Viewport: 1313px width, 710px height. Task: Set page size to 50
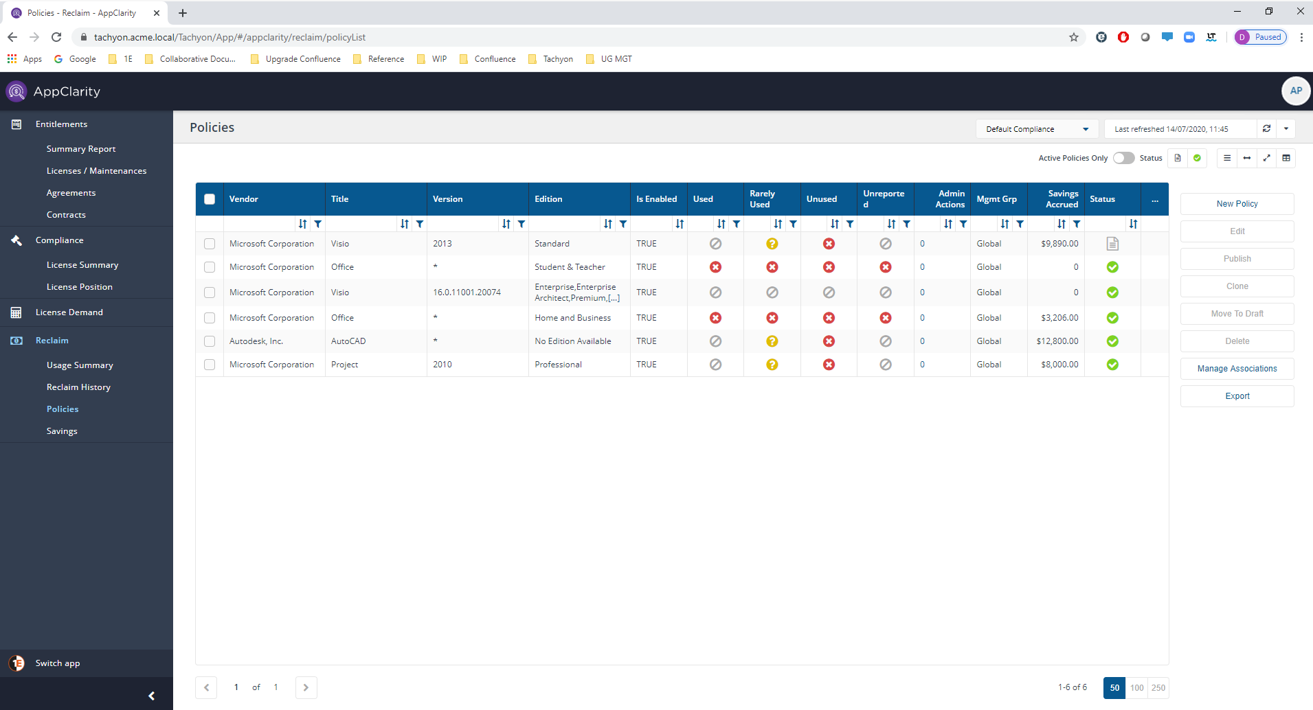(1114, 687)
